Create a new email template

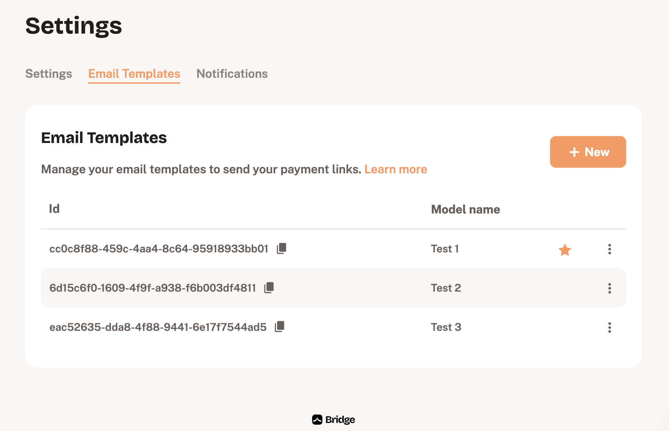(x=588, y=152)
